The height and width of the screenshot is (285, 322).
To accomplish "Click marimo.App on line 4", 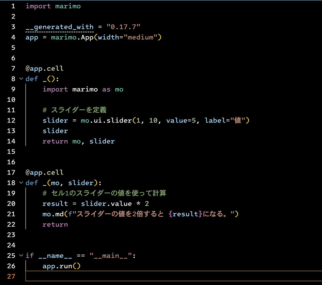I will [x=72, y=37].
